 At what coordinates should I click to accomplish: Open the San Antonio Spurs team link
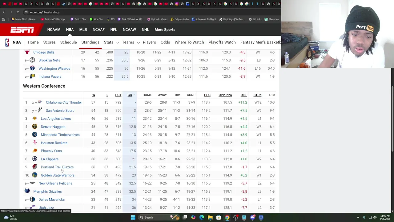coord(60,110)
